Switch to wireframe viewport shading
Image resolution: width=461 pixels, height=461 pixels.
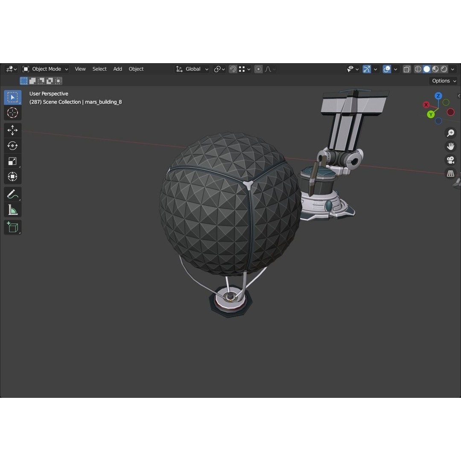[418, 69]
